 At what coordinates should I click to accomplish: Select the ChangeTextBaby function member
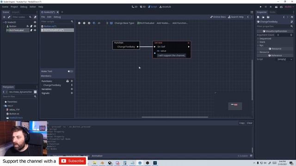pyautogui.click(x=52, y=85)
